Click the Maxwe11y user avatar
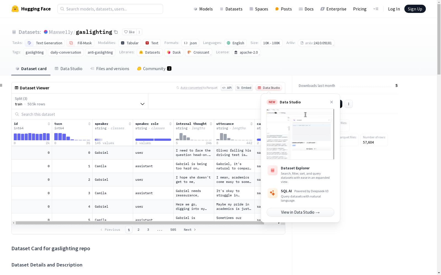 pyautogui.click(x=46, y=32)
